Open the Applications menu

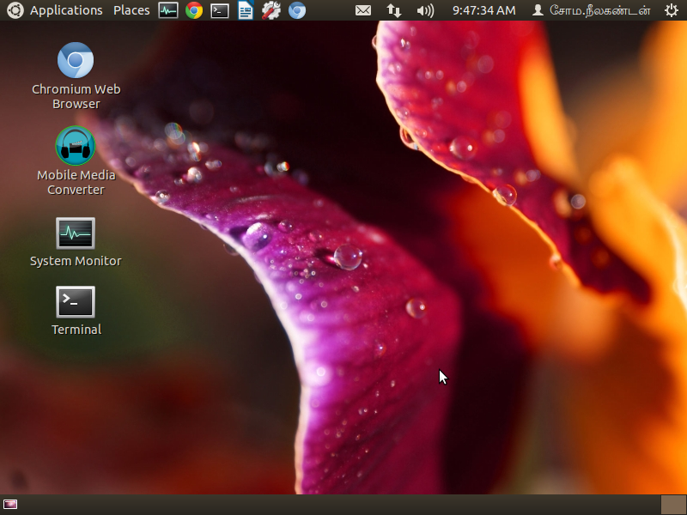pos(66,10)
